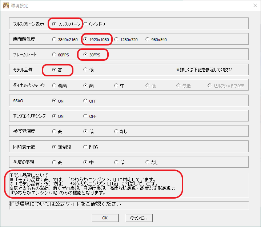Close the 環境設定 dialog window

pyautogui.click(x=255, y=5)
